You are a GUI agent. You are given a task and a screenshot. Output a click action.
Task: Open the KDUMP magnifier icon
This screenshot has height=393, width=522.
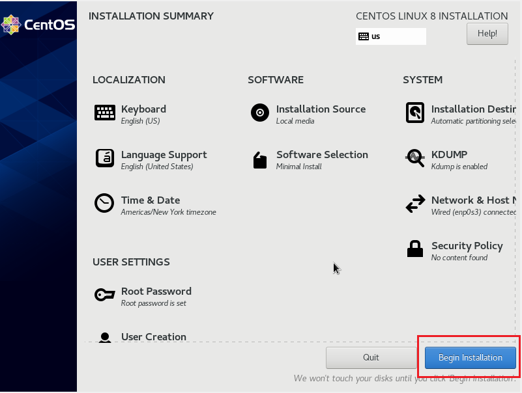pos(415,158)
